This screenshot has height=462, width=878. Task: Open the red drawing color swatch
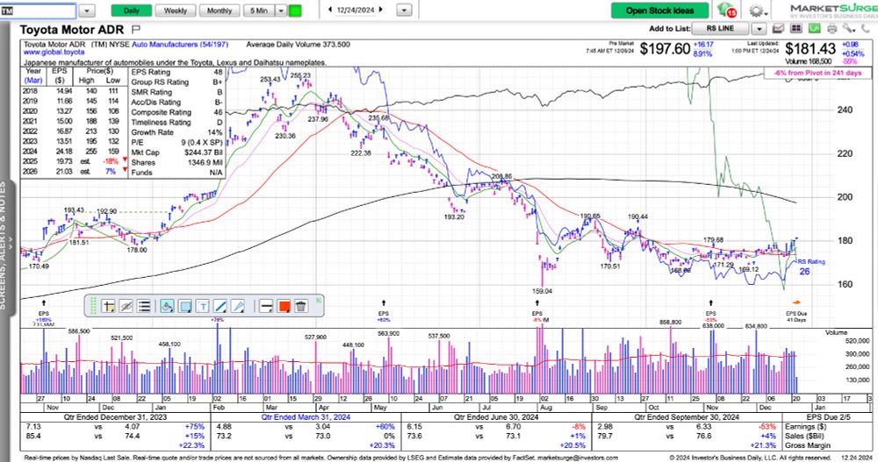pyautogui.click(x=284, y=306)
